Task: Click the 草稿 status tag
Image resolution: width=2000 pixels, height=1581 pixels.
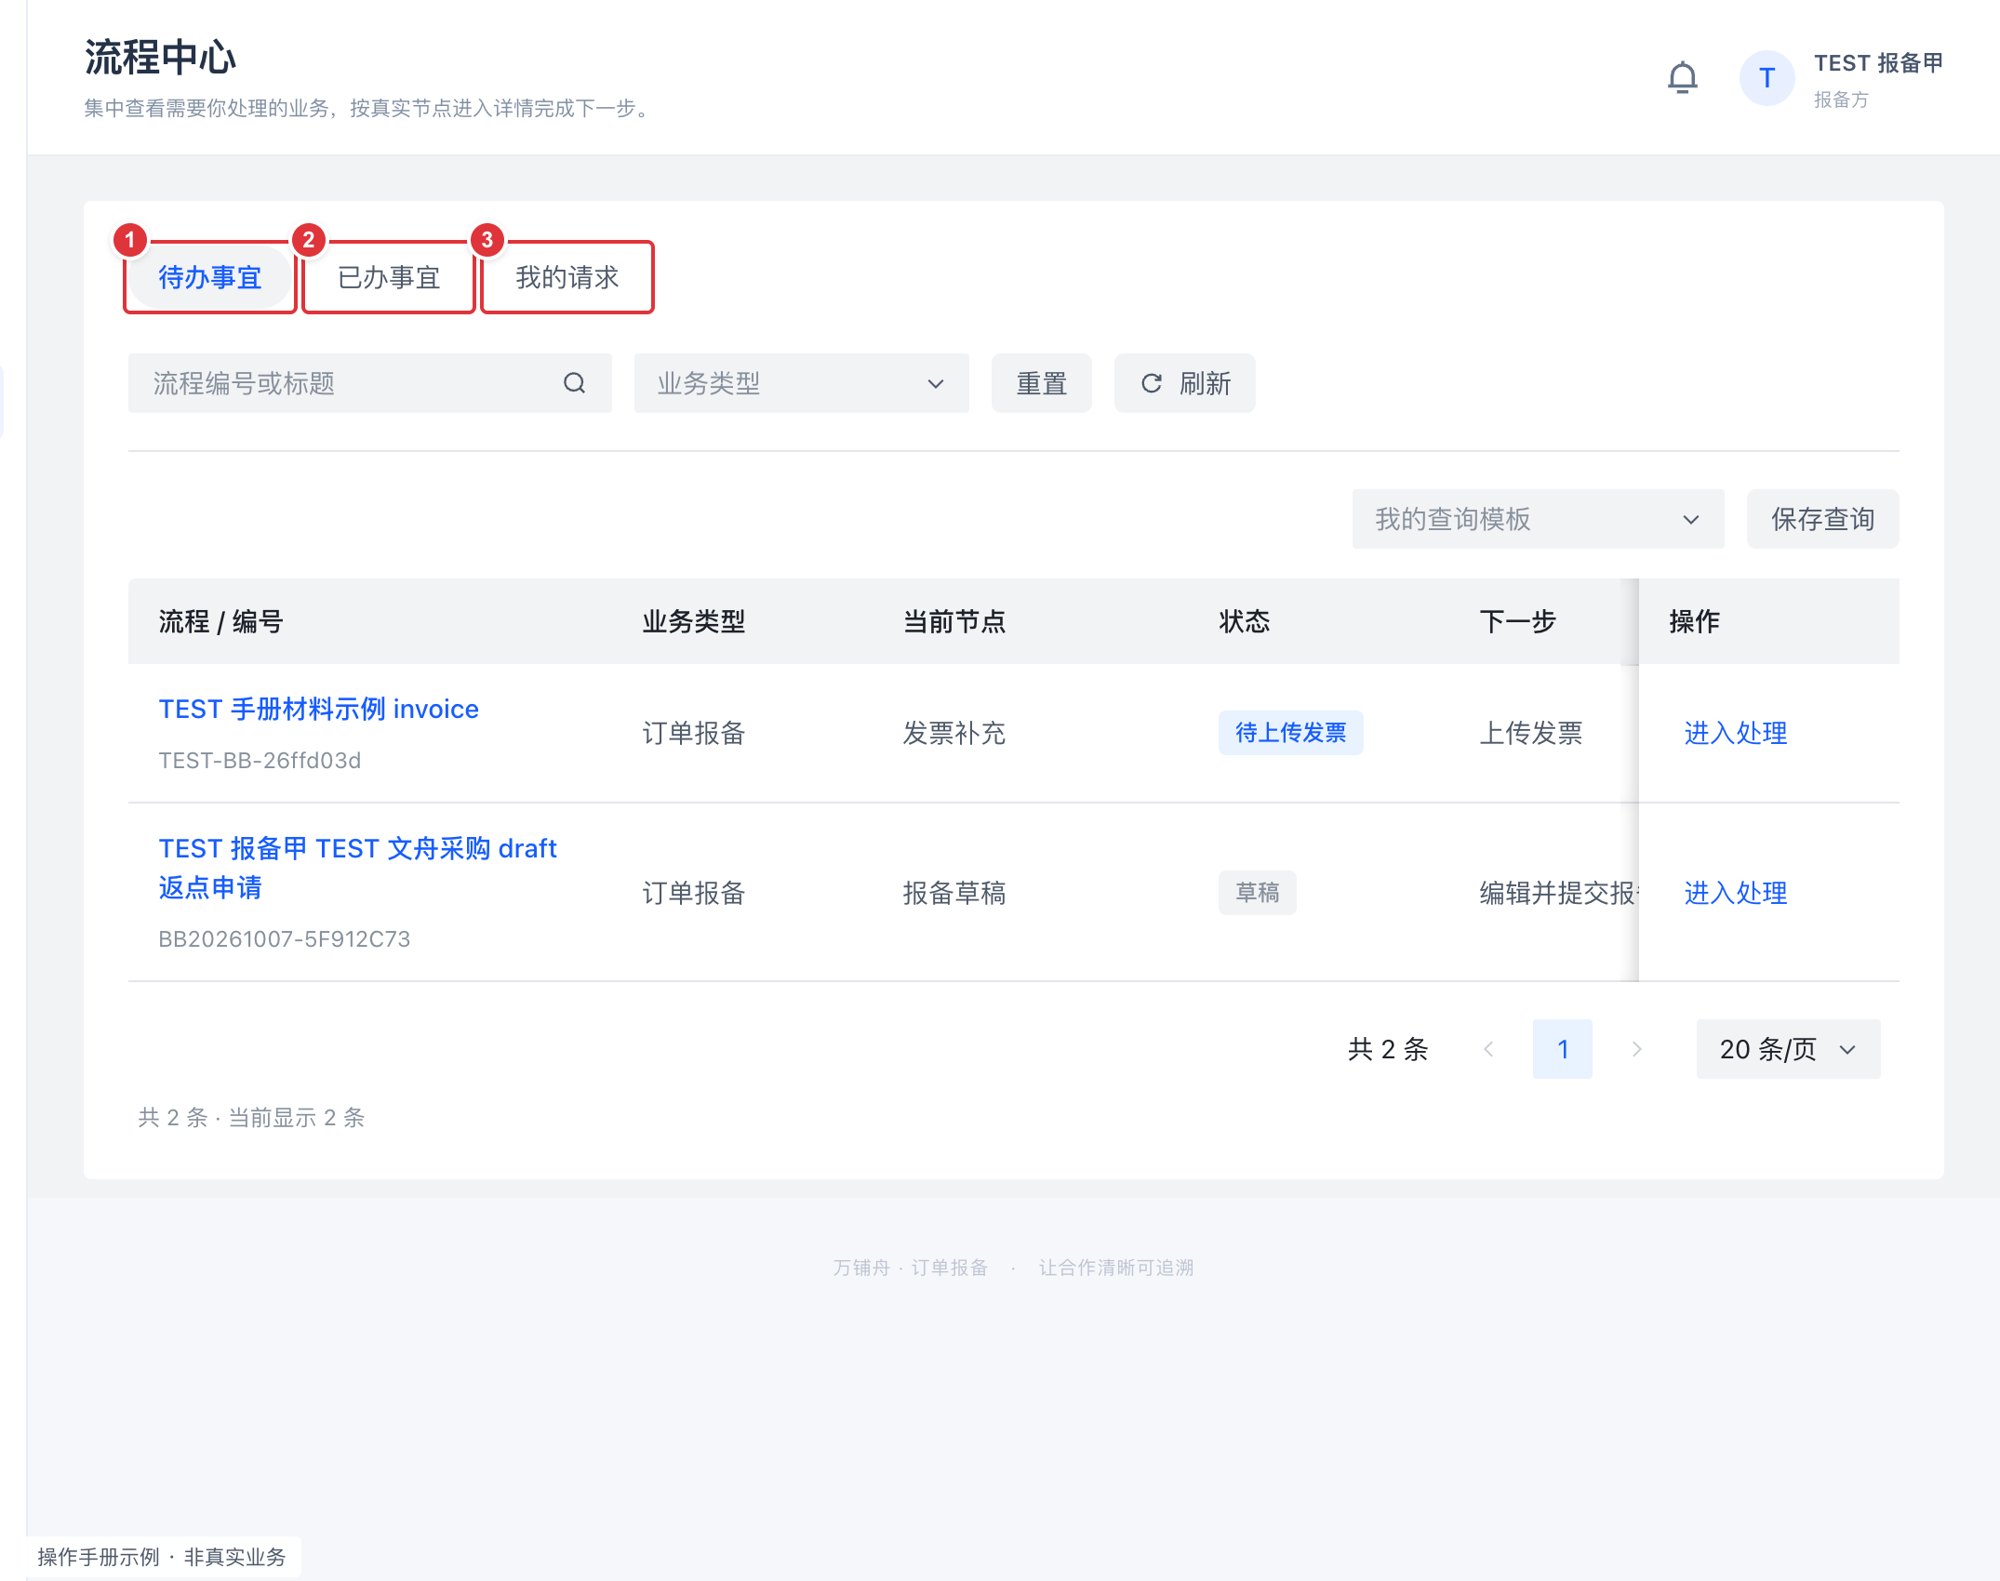Action: [1258, 893]
